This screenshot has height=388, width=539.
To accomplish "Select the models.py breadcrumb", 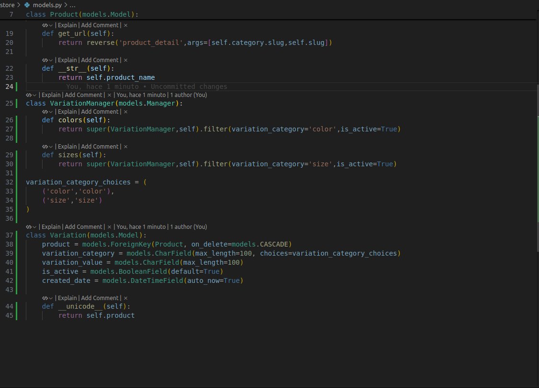I will [x=47, y=5].
